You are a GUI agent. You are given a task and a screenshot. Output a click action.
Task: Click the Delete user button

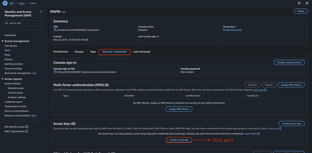click(x=301, y=11)
